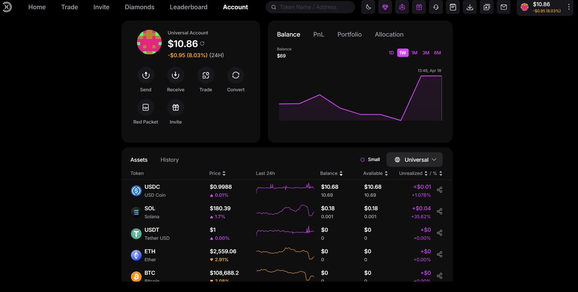Click the Solana token icon
578x292 pixels.
(x=136, y=212)
